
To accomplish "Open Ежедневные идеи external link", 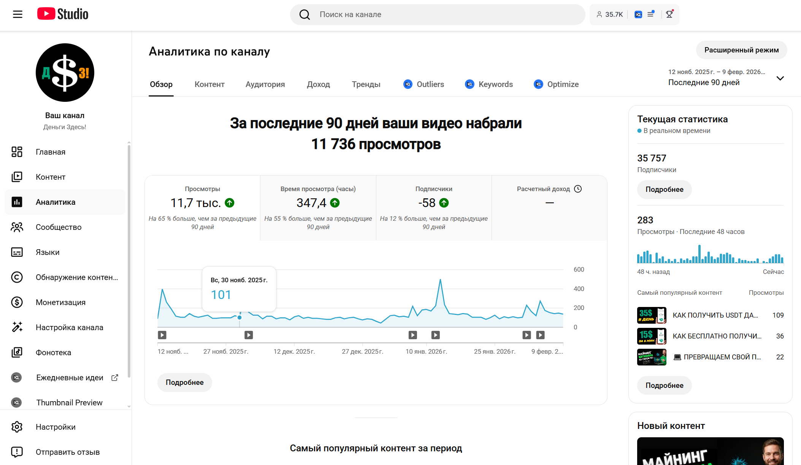I will tap(115, 378).
